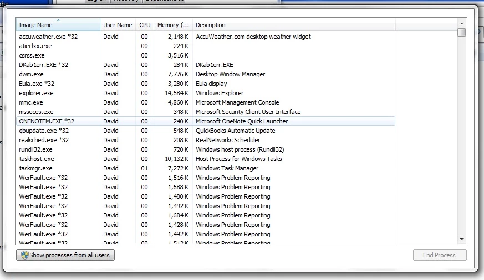
Task: Click the 7,272 K memory value
Action: click(178, 168)
